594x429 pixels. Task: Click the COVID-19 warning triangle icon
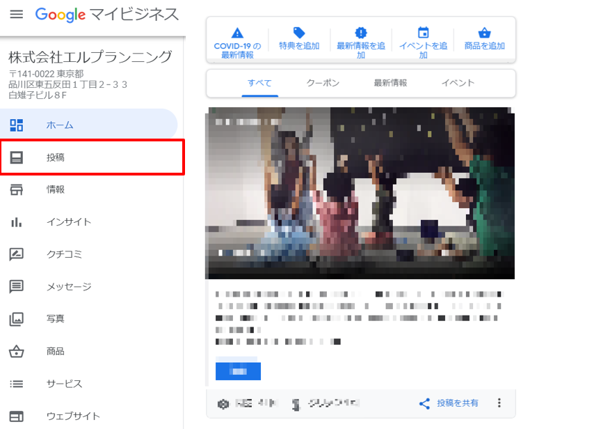(237, 33)
